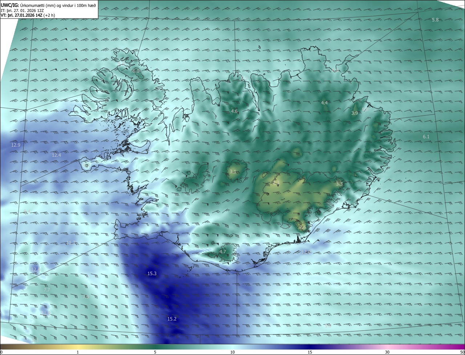465x355 pixels.
Task: Click the 6.0 value label over Westfjords
Action: coord(136,71)
